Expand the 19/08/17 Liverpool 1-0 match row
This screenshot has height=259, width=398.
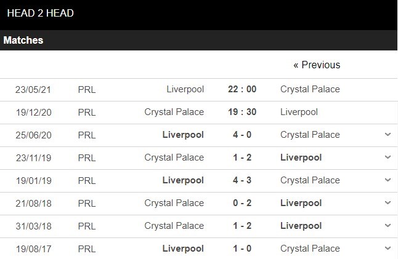point(388,249)
